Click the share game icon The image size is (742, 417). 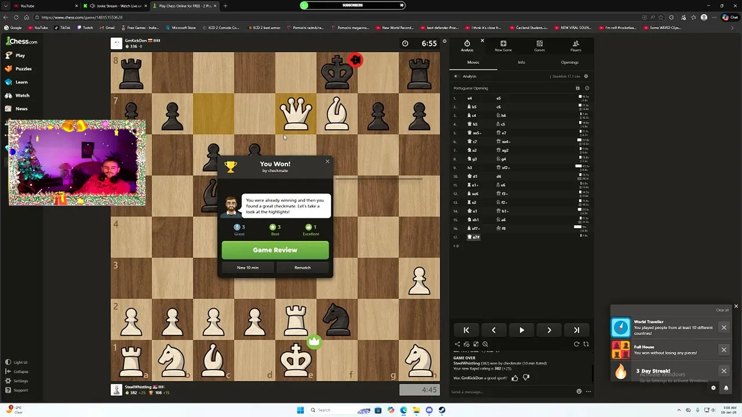click(457, 344)
